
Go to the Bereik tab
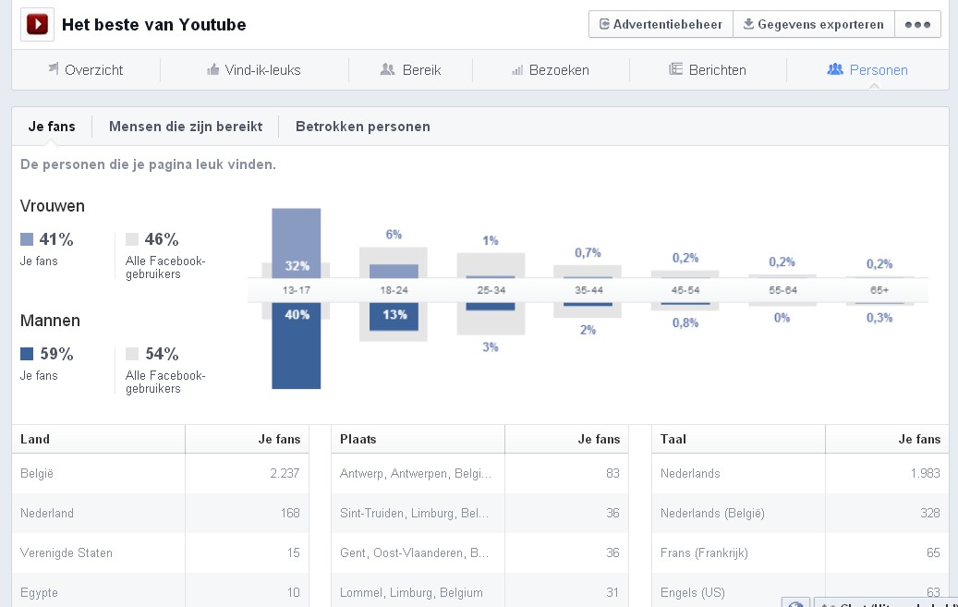410,70
